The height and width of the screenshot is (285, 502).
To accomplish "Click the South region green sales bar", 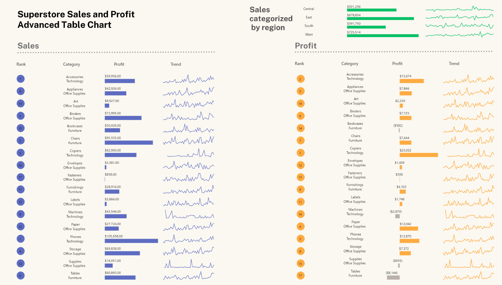I will pyautogui.click(x=366, y=27).
